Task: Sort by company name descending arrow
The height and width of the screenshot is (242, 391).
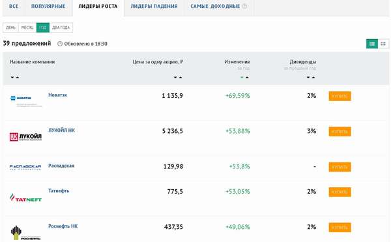Action: pyautogui.click(x=12, y=78)
